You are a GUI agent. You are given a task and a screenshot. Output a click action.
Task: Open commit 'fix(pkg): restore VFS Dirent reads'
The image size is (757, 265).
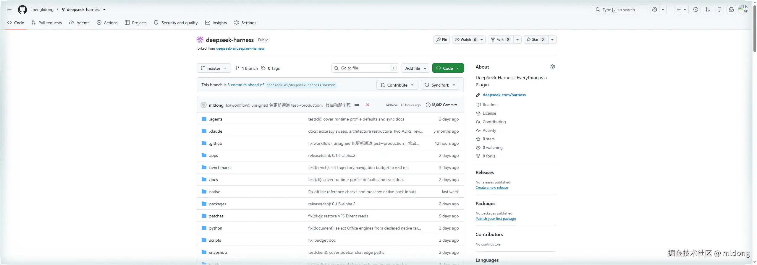(x=338, y=216)
